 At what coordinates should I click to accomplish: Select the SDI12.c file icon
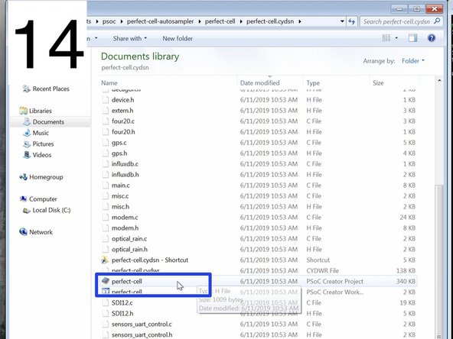[x=106, y=302]
